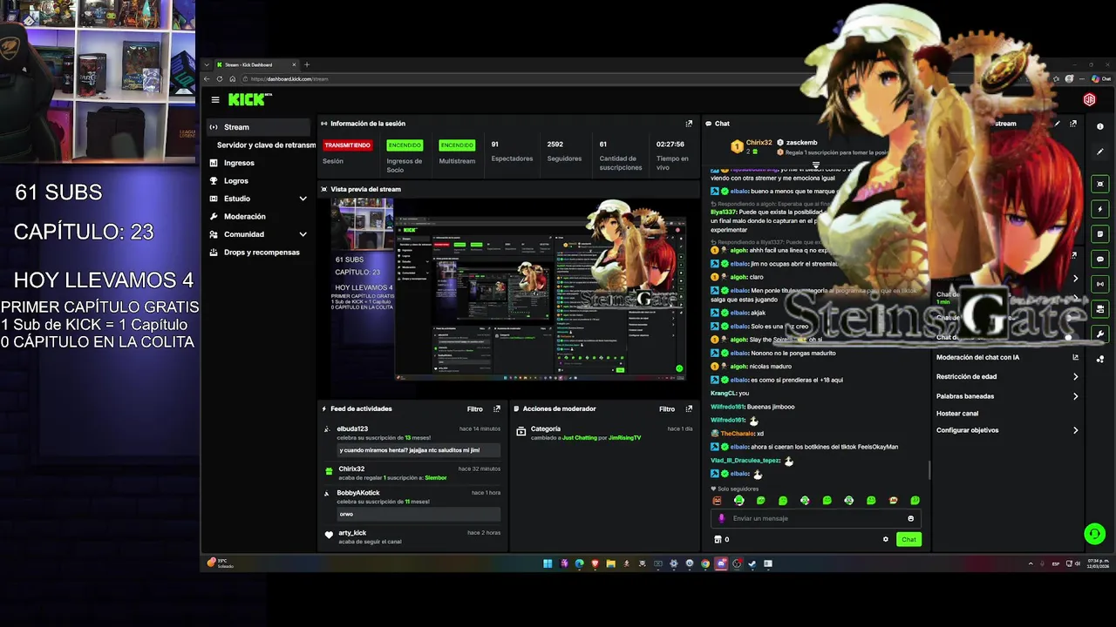This screenshot has width=1116, height=627.
Task: Pop out Información de la sesión panel
Action: point(689,124)
